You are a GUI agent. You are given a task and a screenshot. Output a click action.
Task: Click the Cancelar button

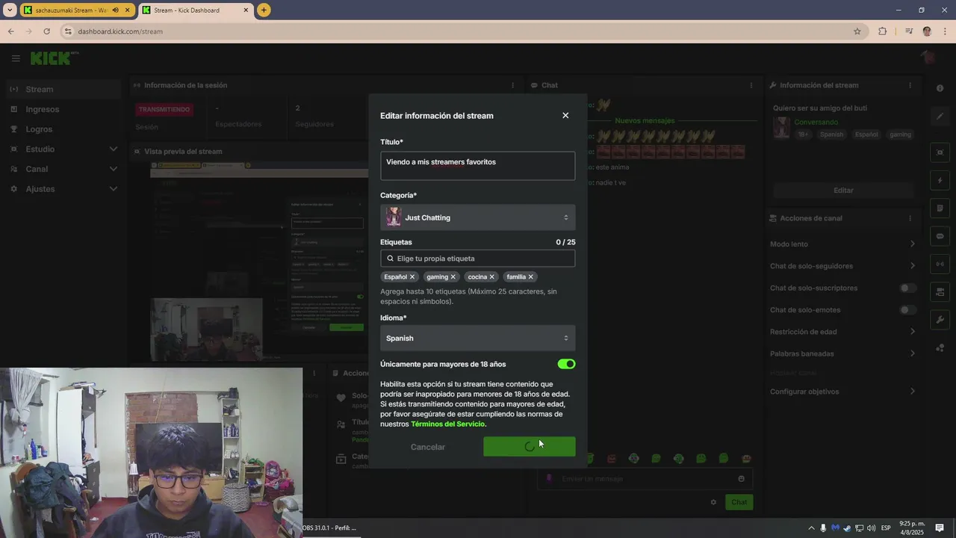(x=428, y=447)
